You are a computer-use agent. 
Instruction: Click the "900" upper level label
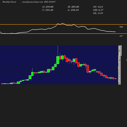pos(121,27)
